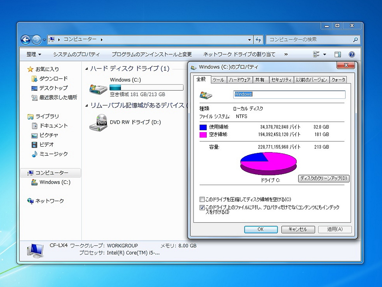Viewport: 382px width, 287px height.
Task: Click the search magnifier icon
Action: coord(356,40)
